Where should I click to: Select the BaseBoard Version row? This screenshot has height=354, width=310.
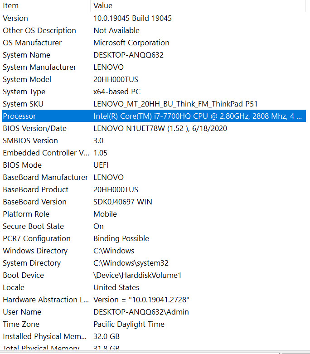[x=34, y=202]
